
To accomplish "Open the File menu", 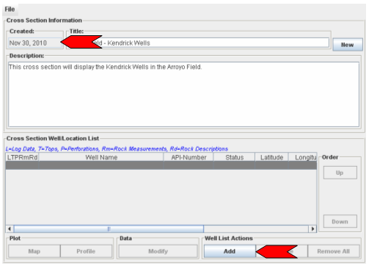I will click(10, 10).
